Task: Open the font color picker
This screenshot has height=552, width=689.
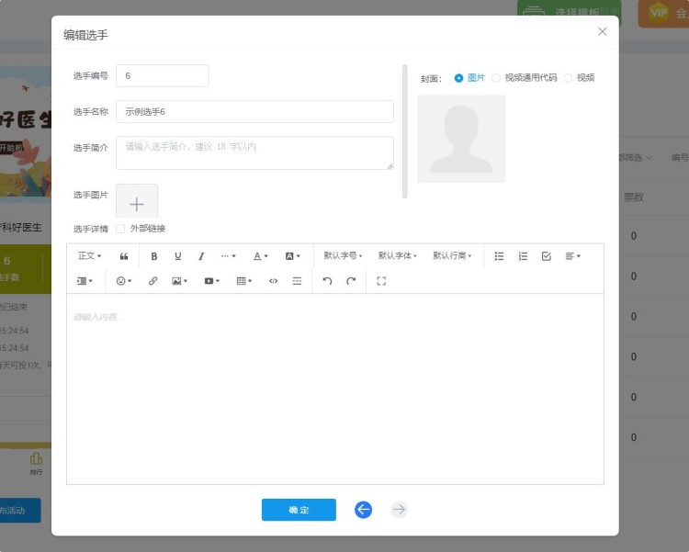Action: (x=261, y=256)
